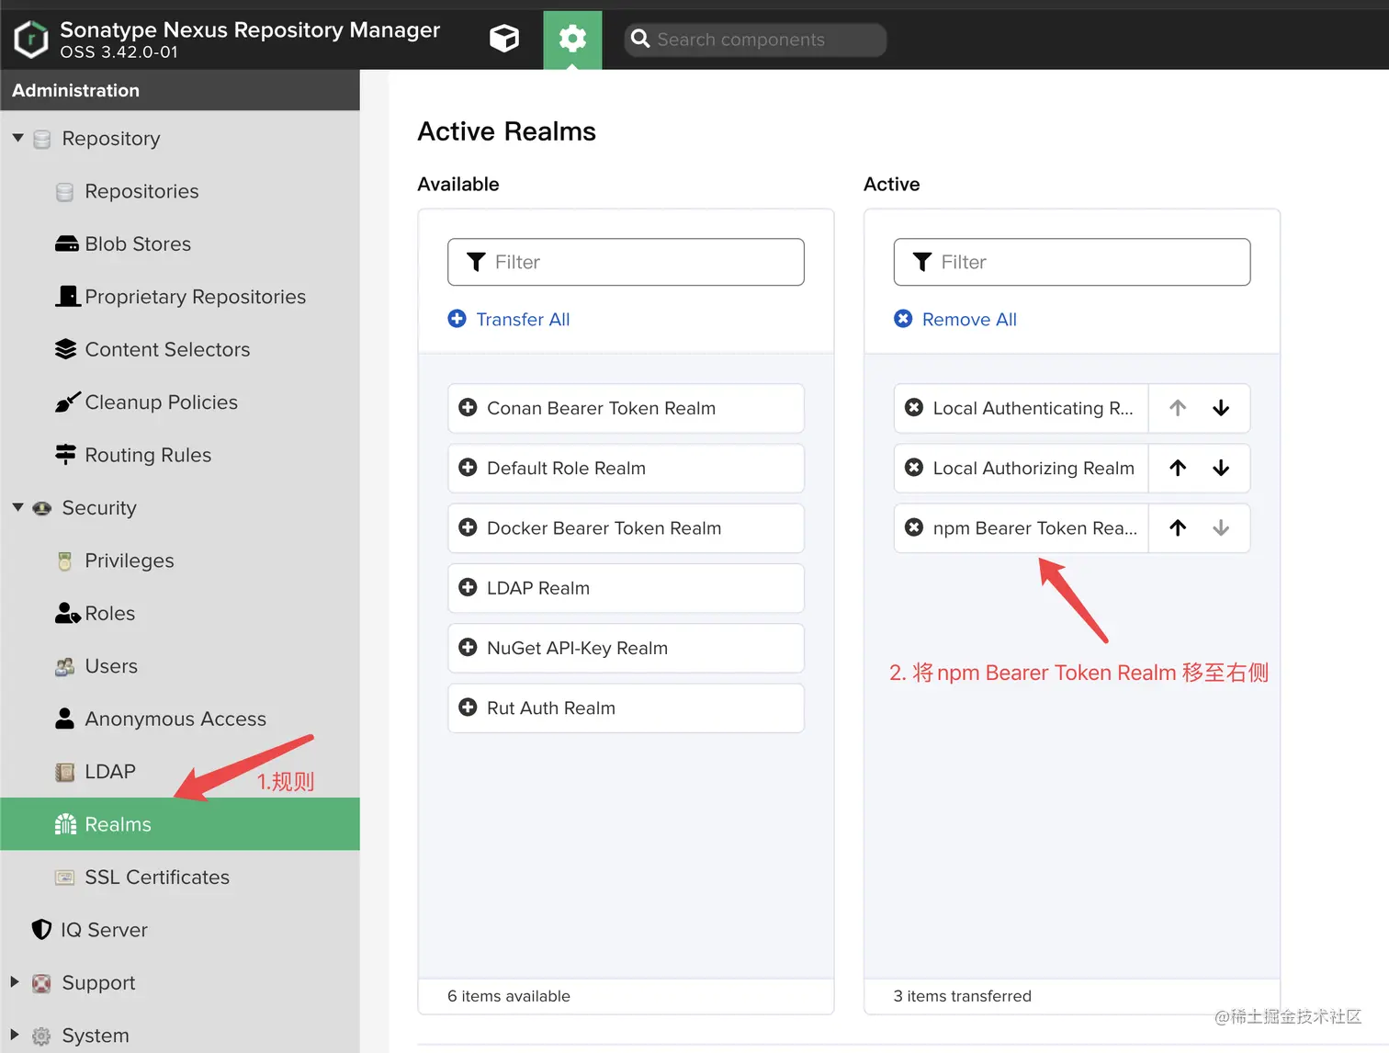This screenshot has height=1053, width=1389.
Task: Open the Administration gear icon
Action: (x=572, y=39)
